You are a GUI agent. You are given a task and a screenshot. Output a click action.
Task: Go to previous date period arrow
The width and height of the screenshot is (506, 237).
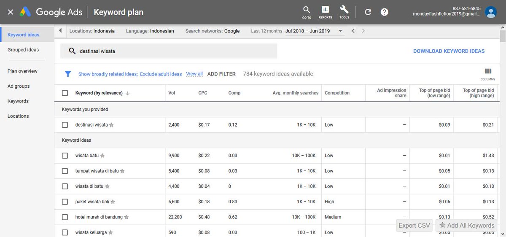pos(353,31)
